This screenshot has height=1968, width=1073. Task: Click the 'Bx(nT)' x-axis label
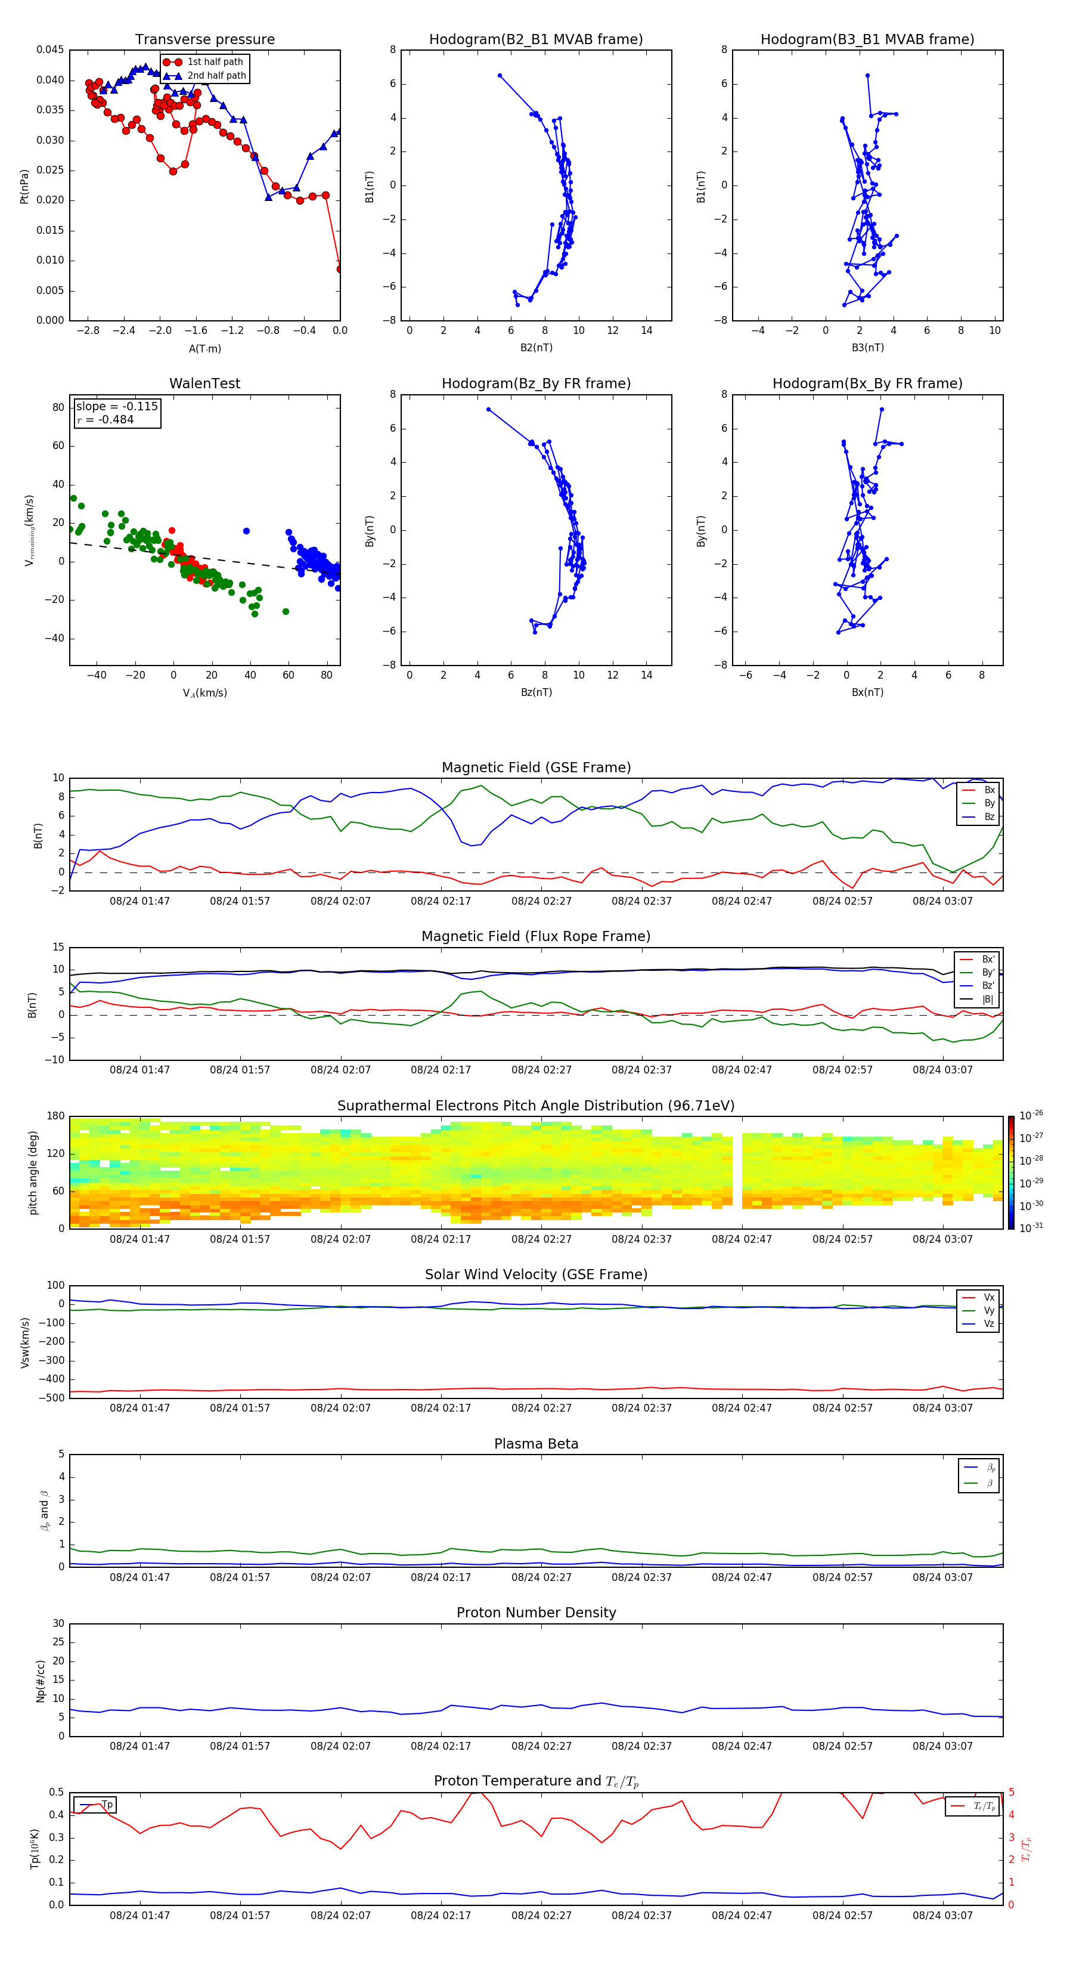pyautogui.click(x=867, y=692)
